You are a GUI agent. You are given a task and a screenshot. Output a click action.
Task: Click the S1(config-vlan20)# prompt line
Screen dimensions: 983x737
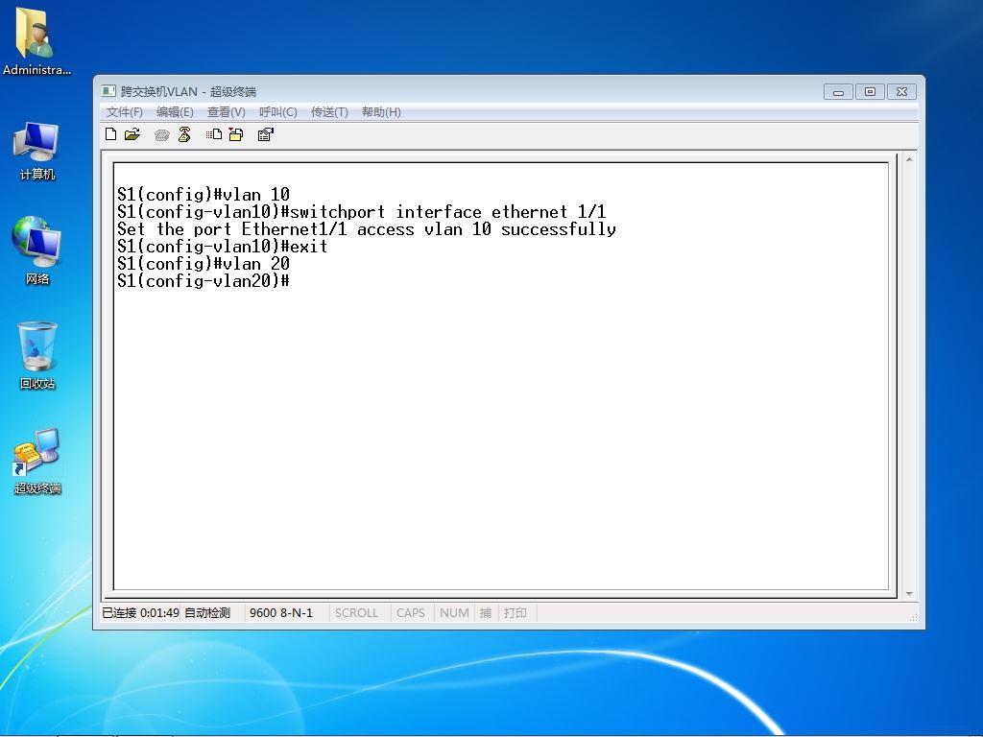click(x=204, y=281)
